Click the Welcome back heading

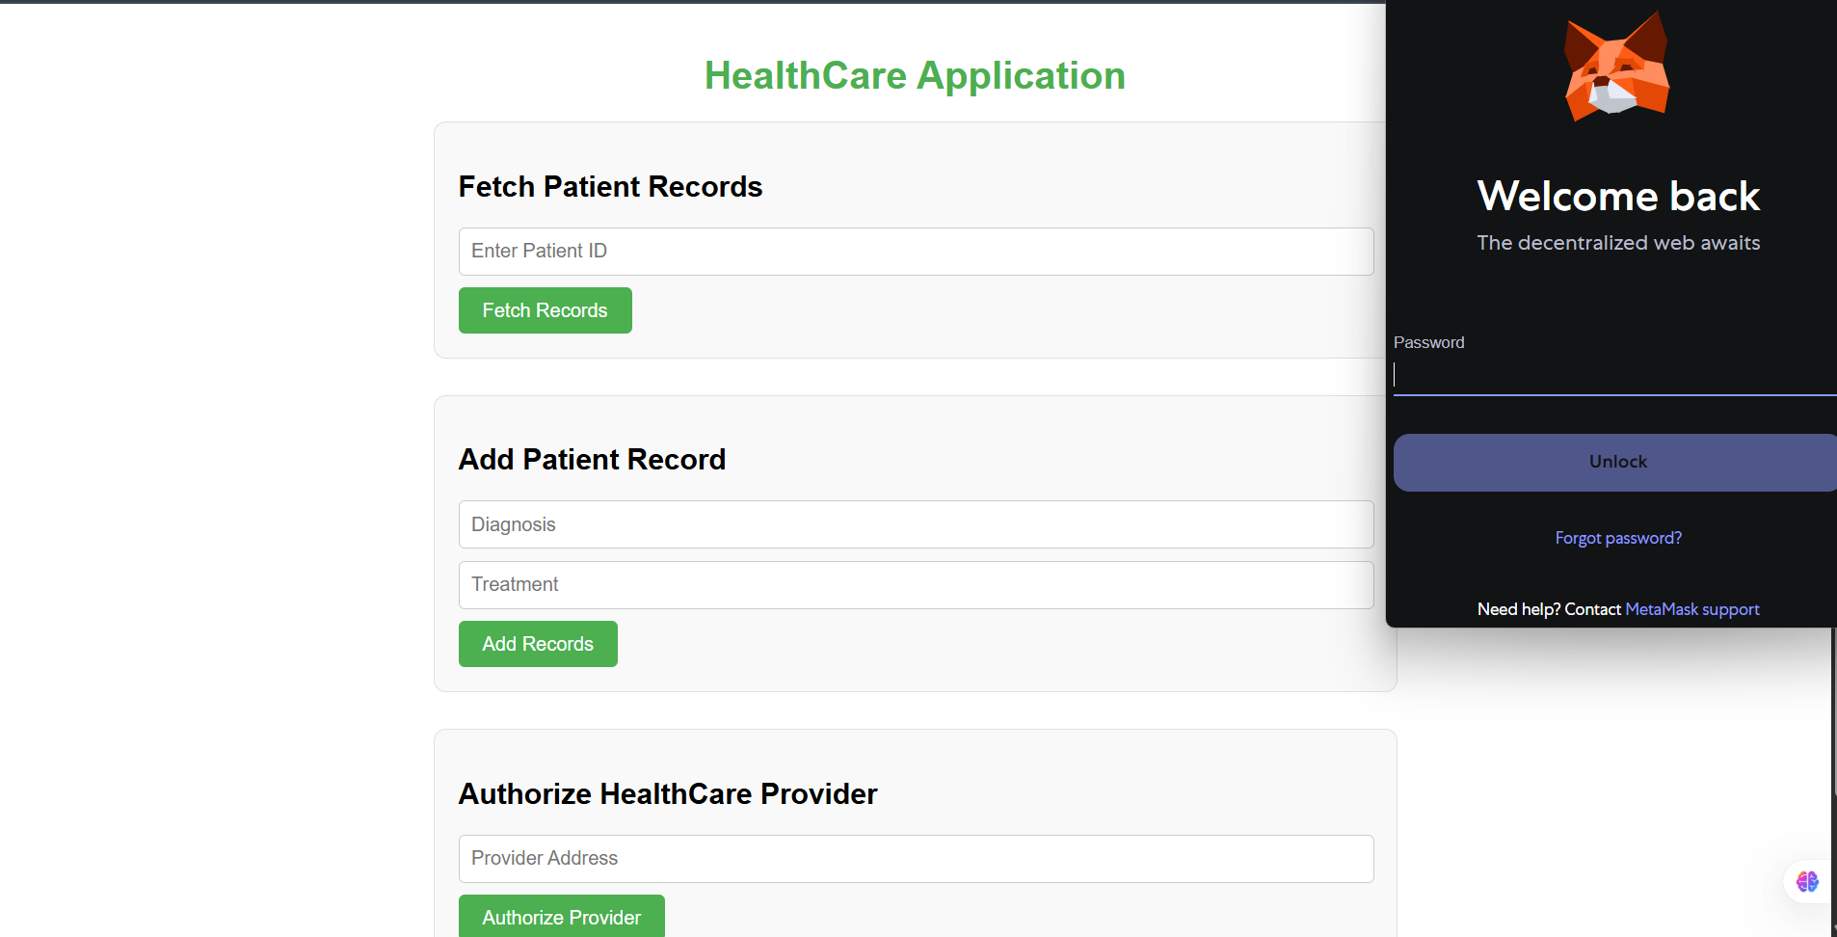pos(1618,196)
